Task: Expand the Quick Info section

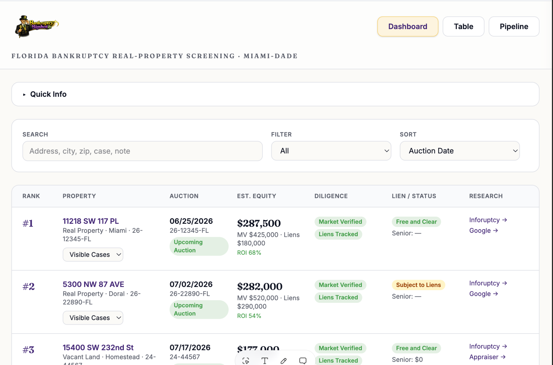Action: 275,94
